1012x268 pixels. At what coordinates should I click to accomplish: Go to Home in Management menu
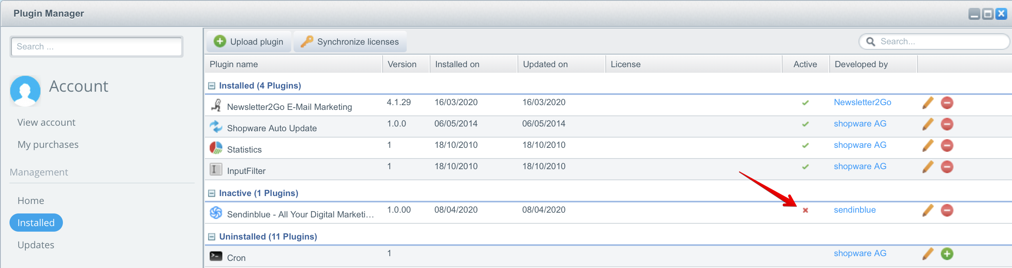(x=31, y=201)
